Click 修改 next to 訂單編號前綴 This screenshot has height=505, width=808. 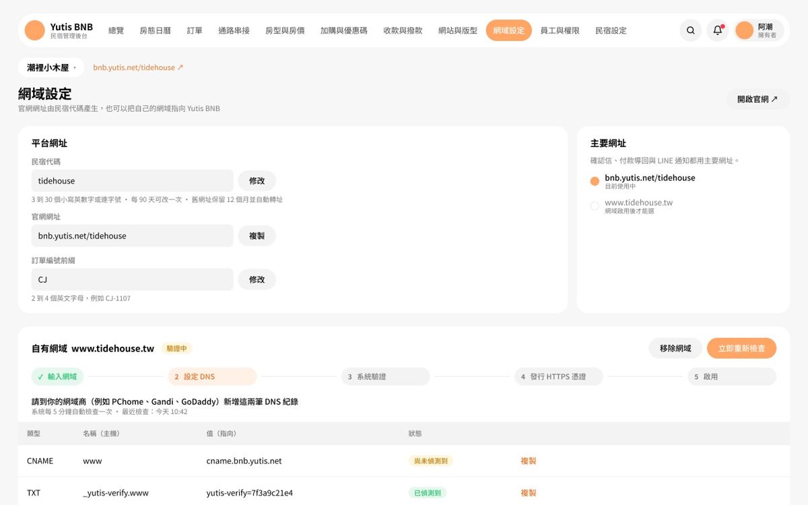[x=257, y=279]
